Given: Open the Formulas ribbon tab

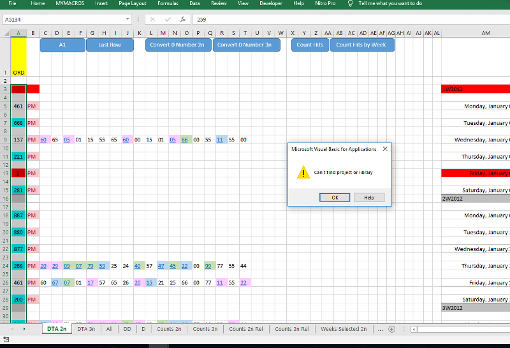Looking at the screenshot, I should tap(168, 3).
